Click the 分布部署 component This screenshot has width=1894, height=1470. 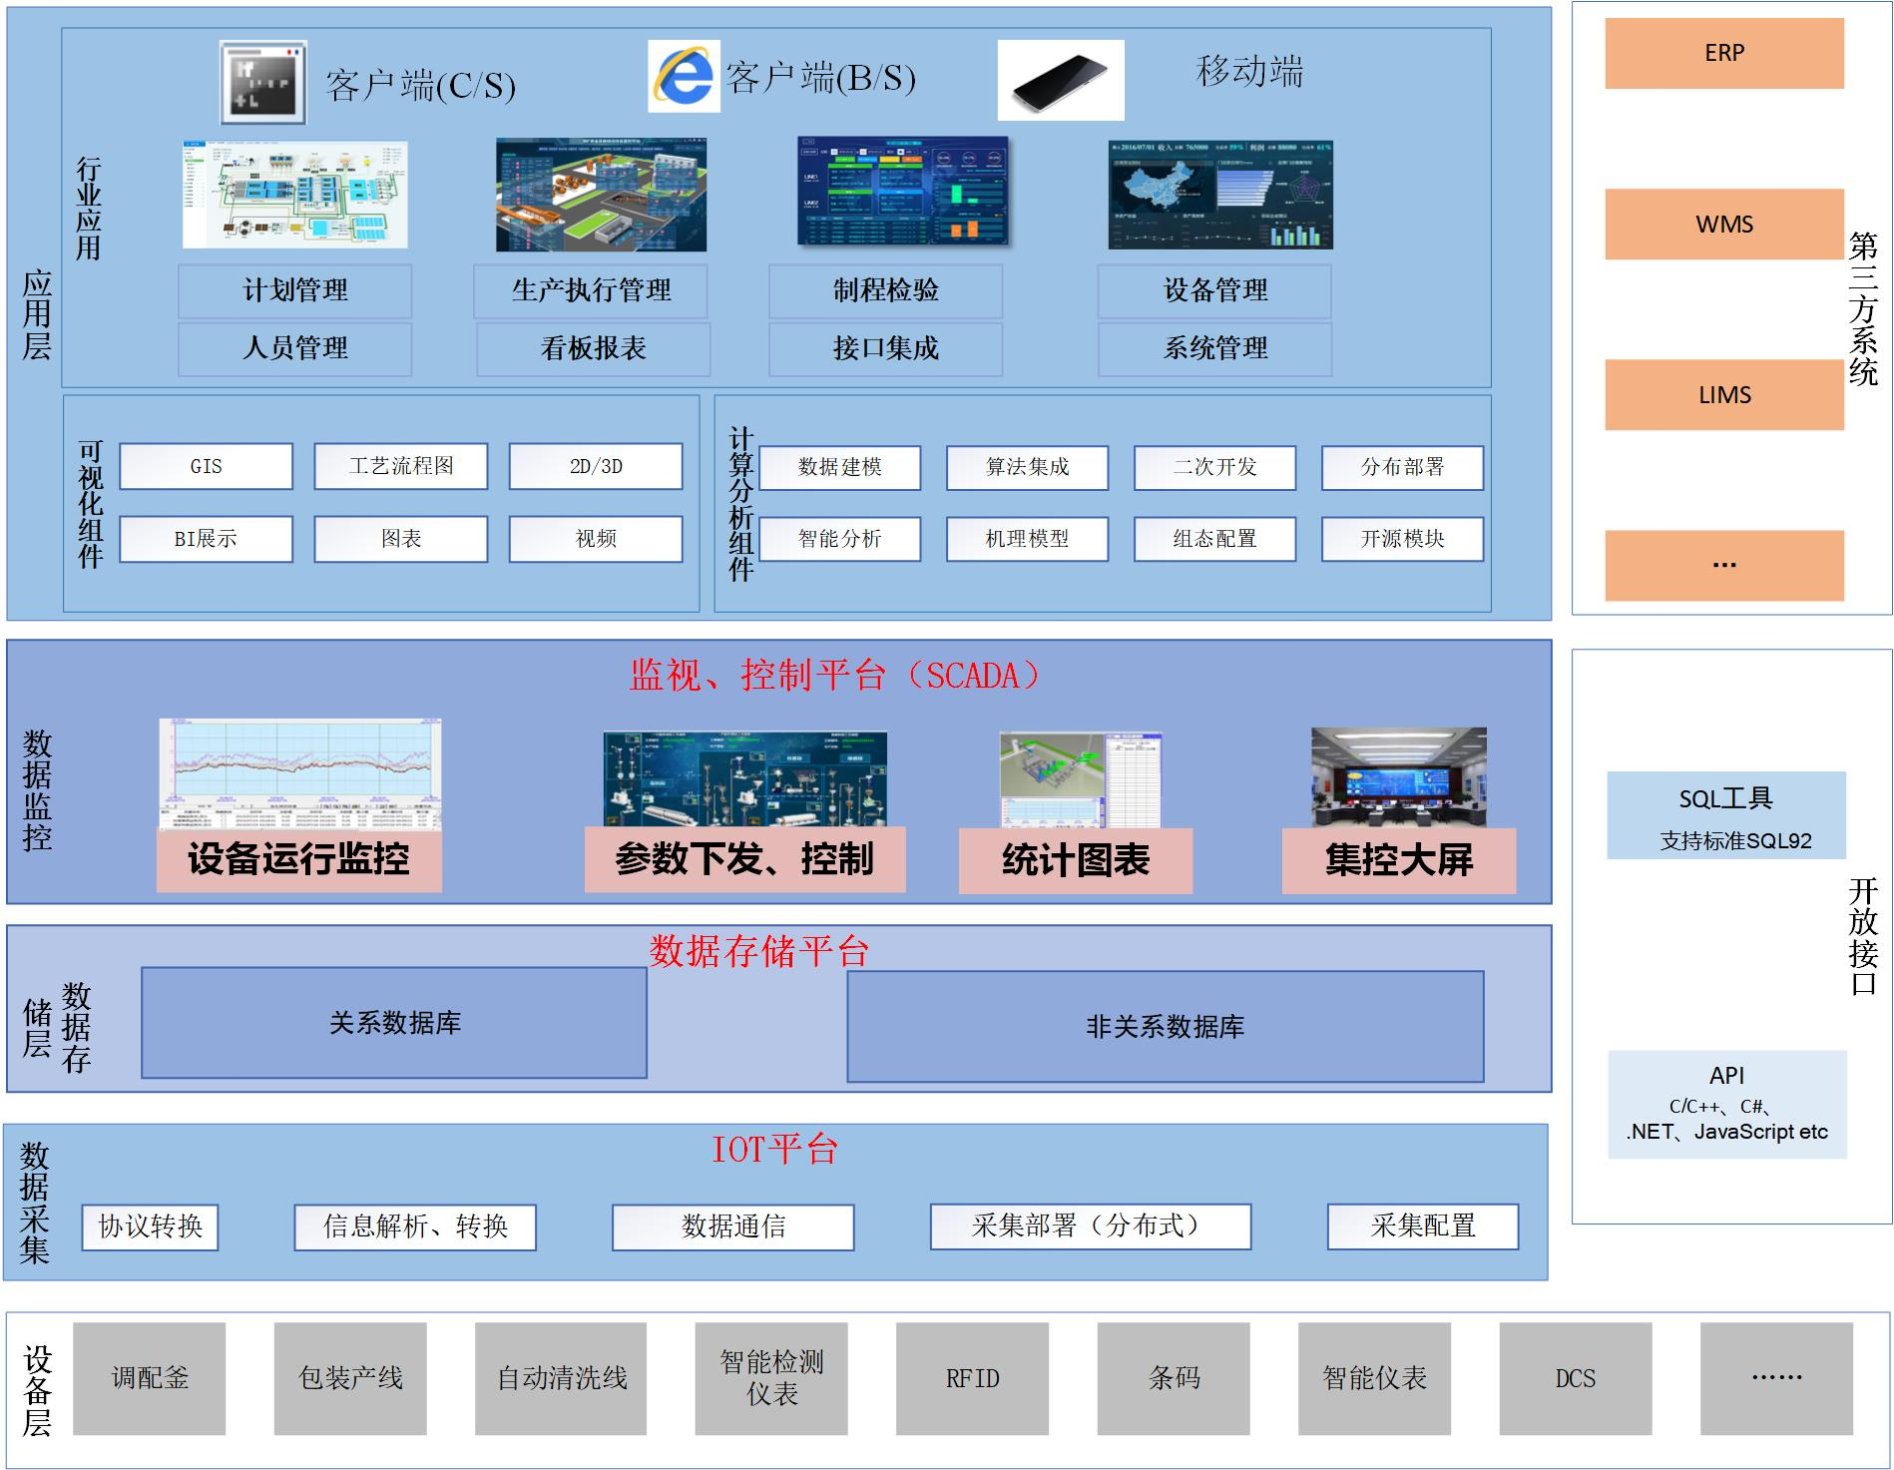tap(1403, 467)
